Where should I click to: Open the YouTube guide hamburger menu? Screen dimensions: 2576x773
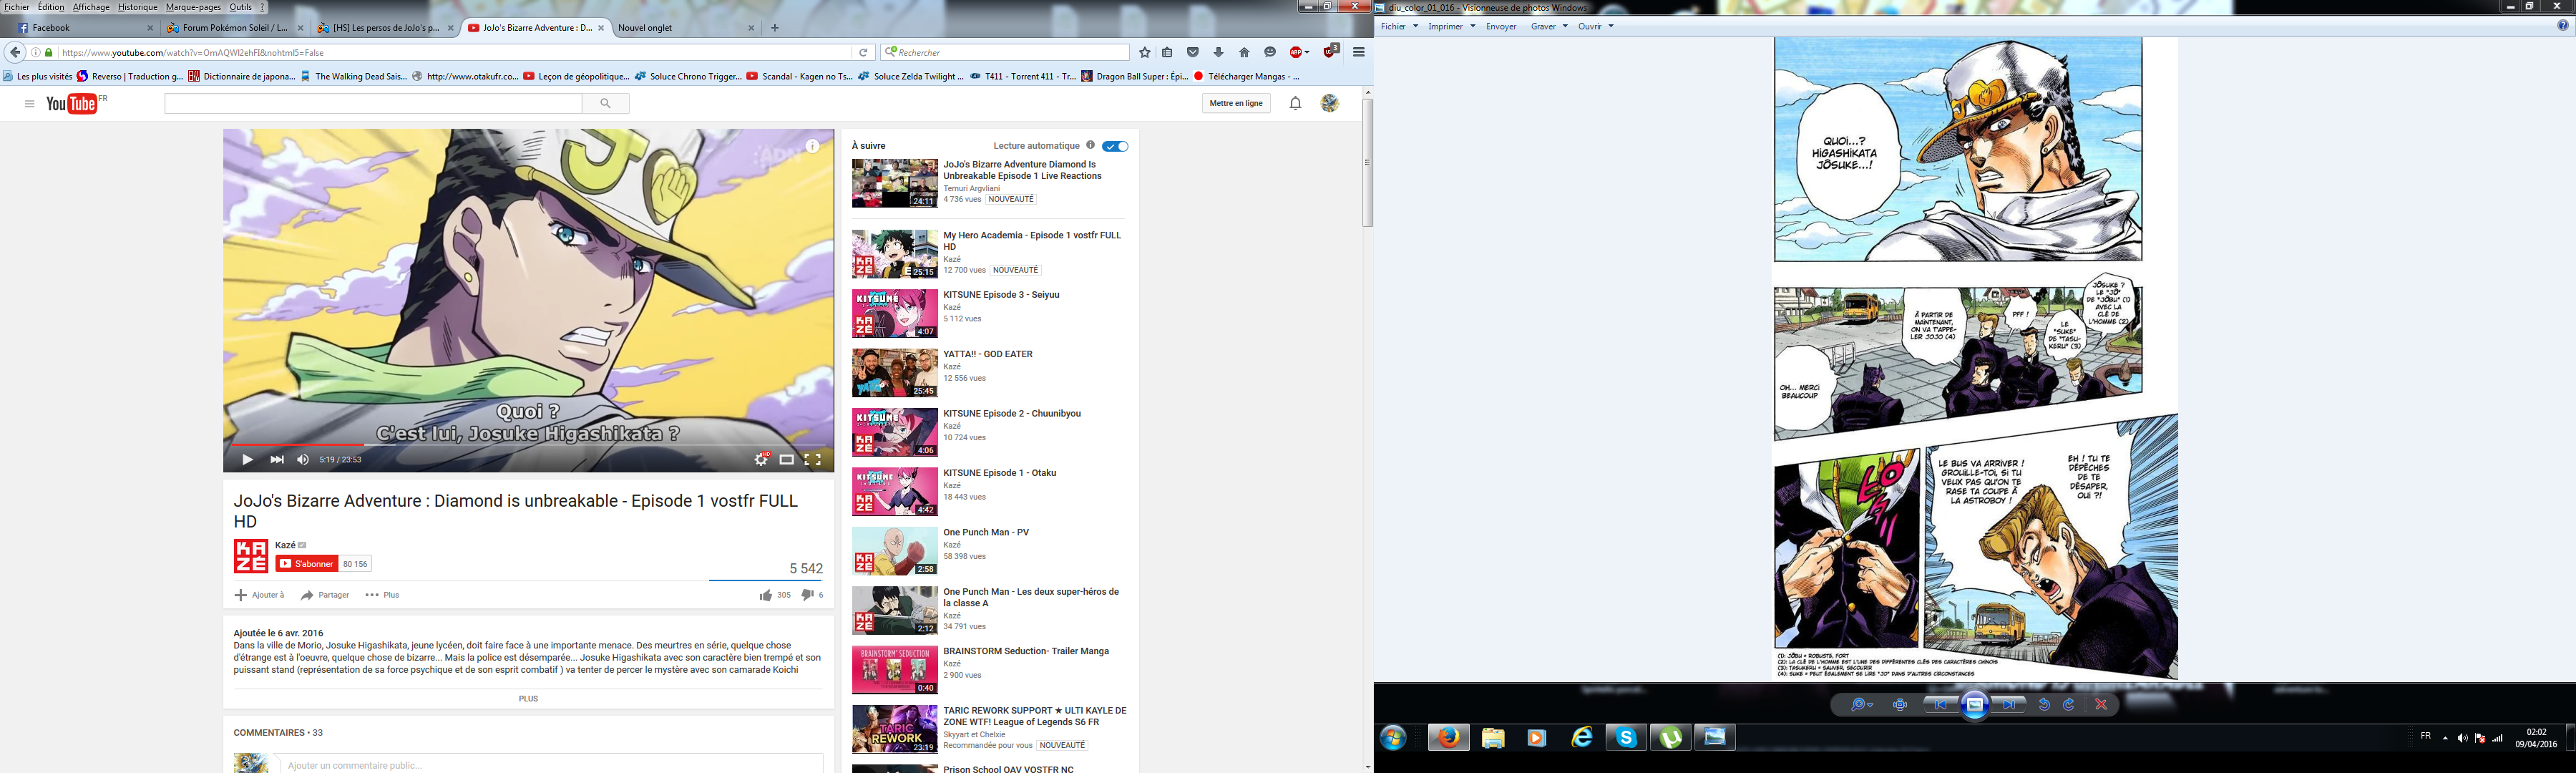pyautogui.click(x=29, y=103)
